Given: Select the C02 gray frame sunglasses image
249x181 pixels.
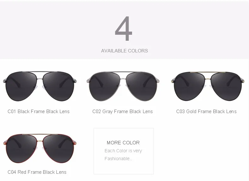Looking at the screenshot, I should (x=123, y=86).
